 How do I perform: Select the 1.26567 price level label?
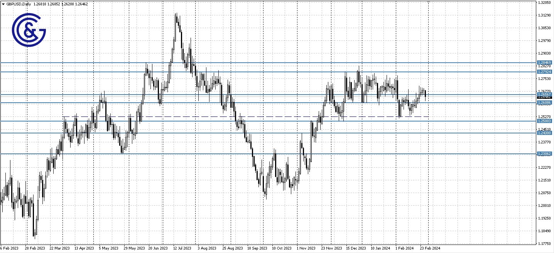(544, 93)
